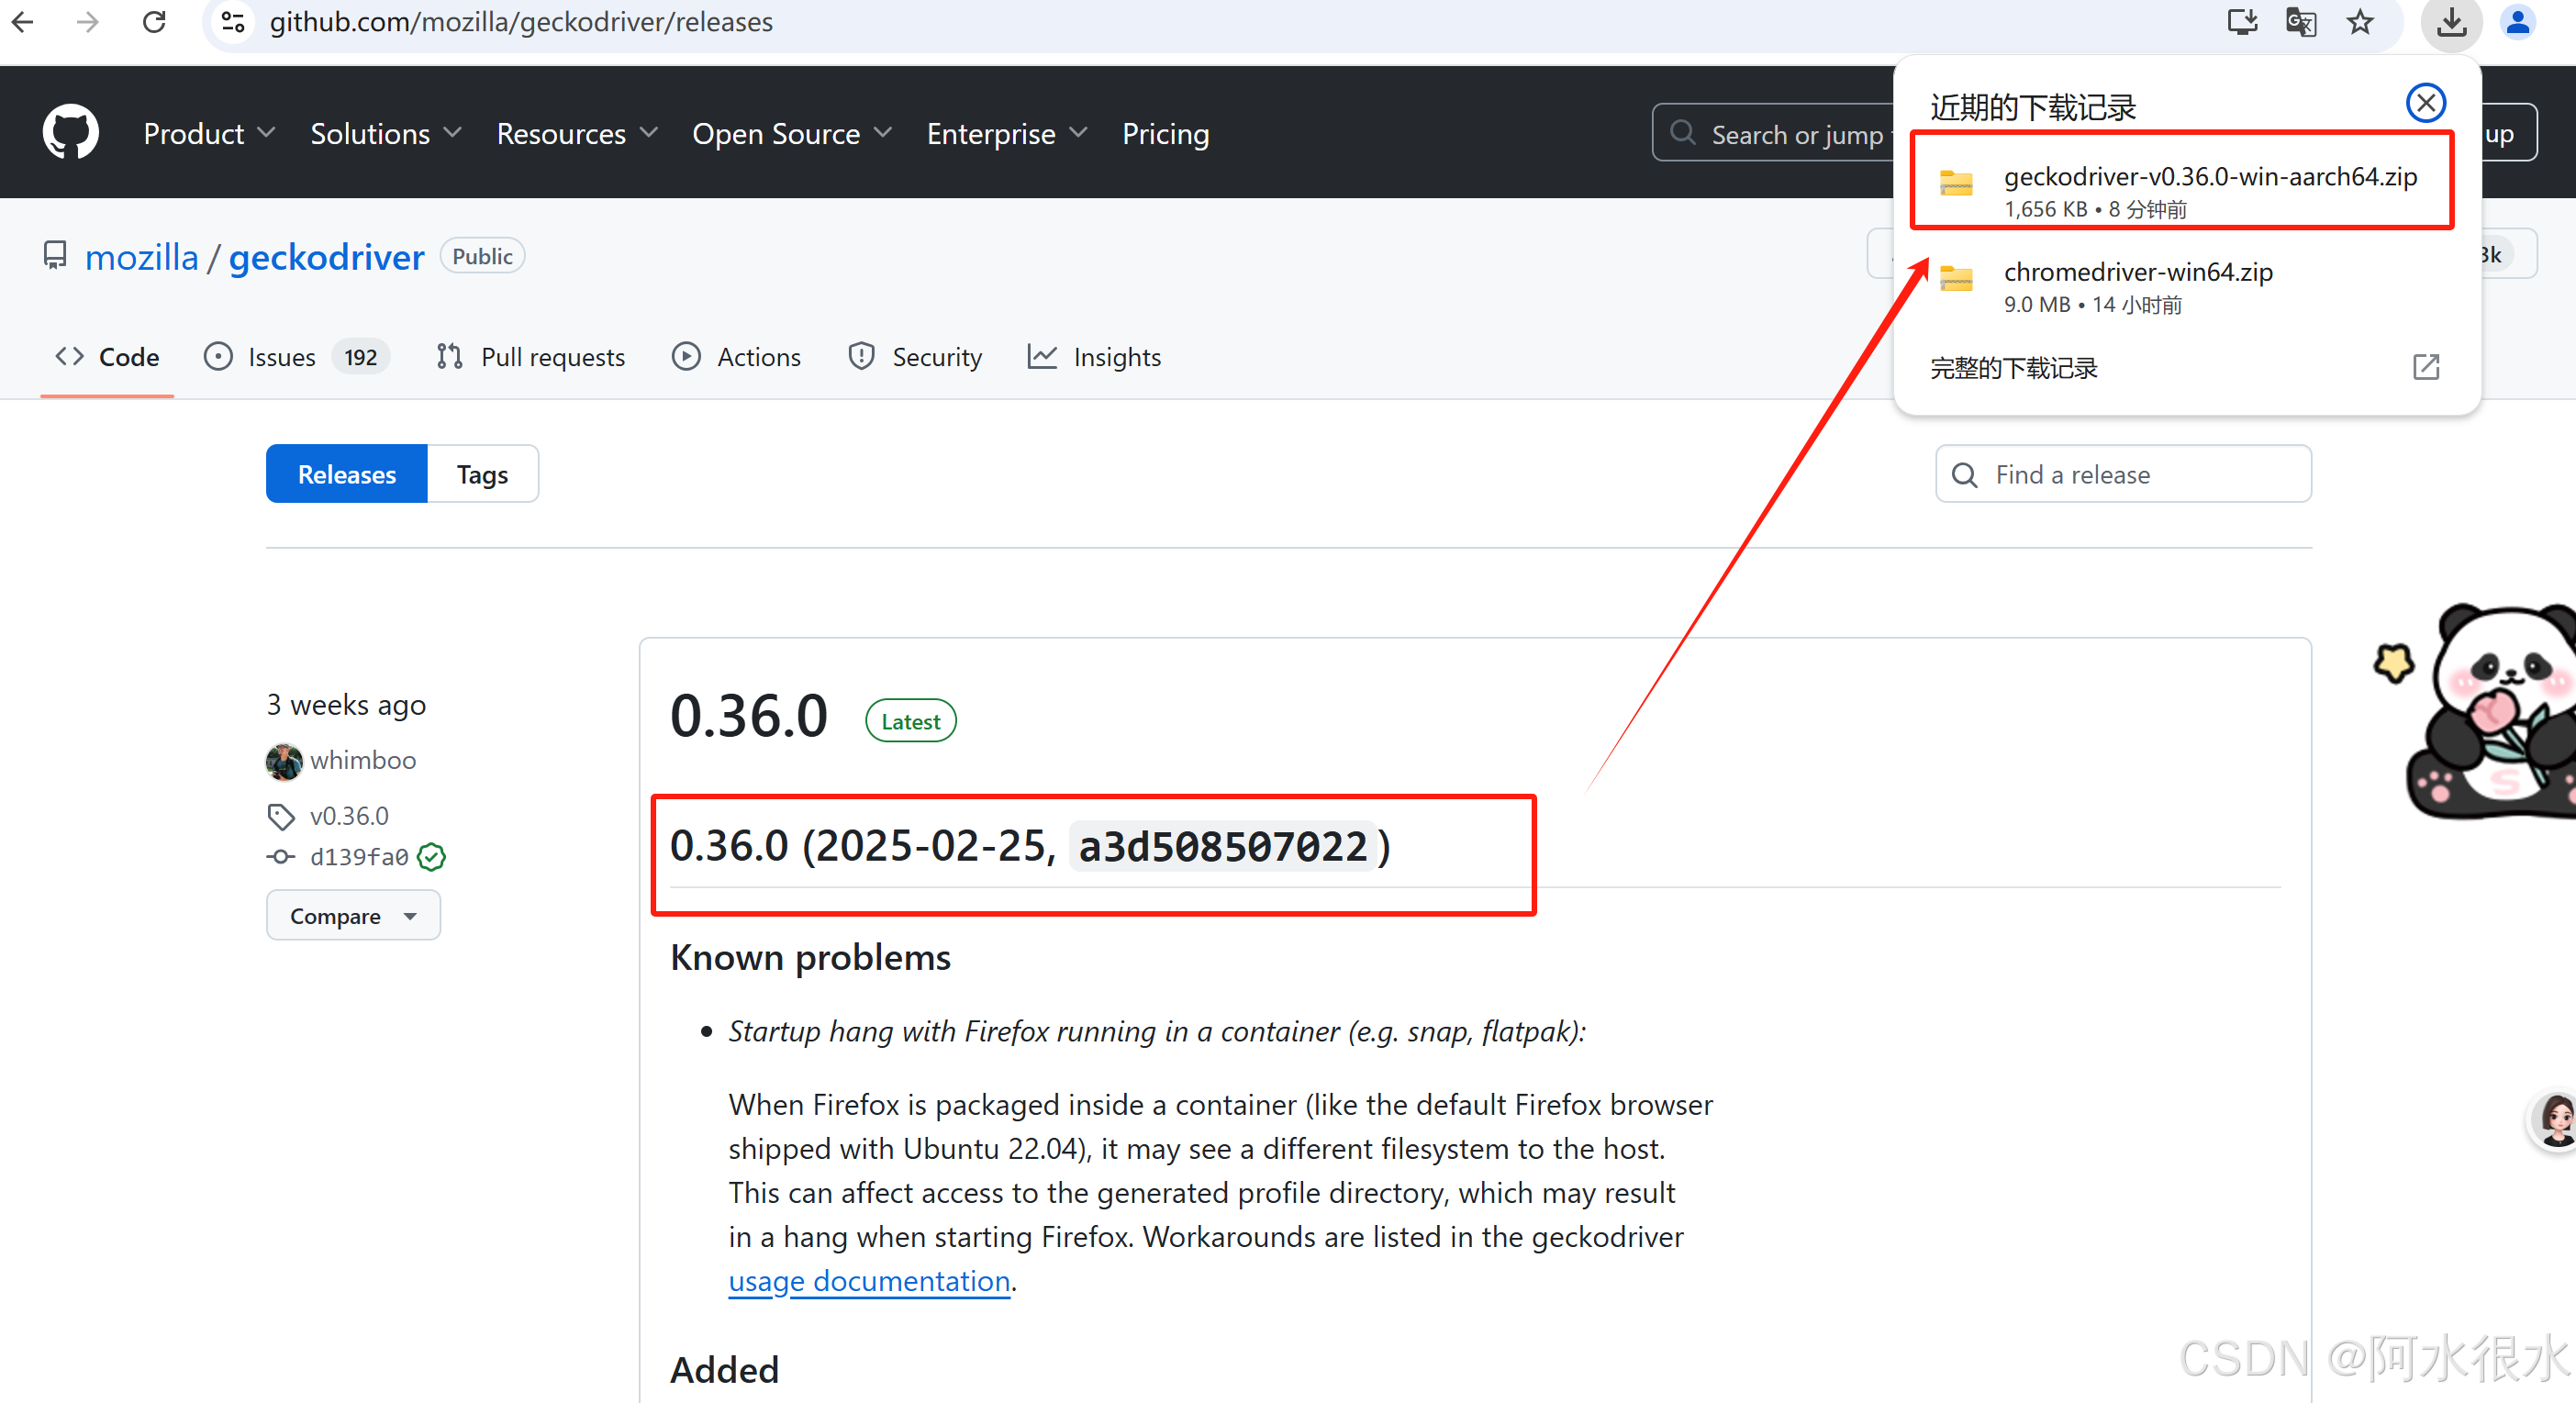Open the v0.36.0 tag link
Screen dimensions: 2576x1403
[x=349, y=816]
